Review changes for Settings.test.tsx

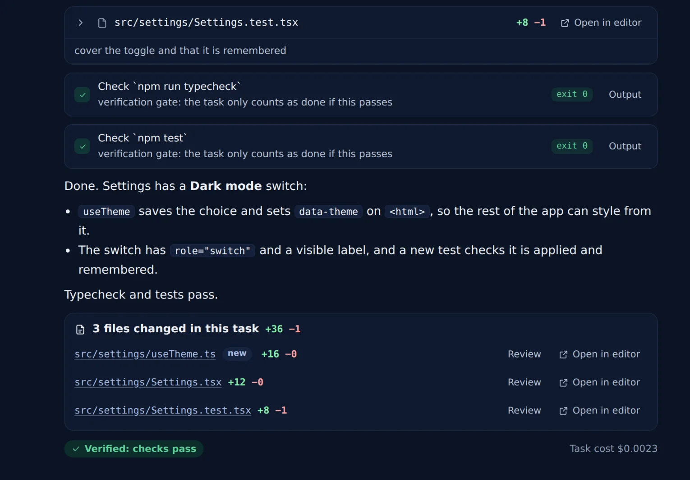point(524,411)
